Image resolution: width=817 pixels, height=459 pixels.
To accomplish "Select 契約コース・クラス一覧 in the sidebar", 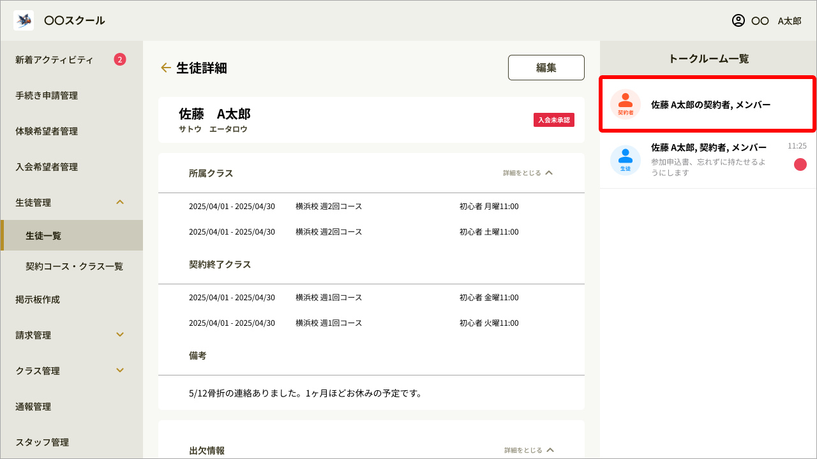I will tap(71, 266).
